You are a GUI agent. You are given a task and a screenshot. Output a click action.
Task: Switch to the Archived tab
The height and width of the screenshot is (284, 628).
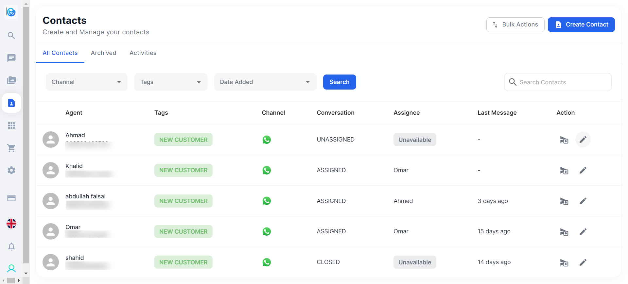pos(103,53)
